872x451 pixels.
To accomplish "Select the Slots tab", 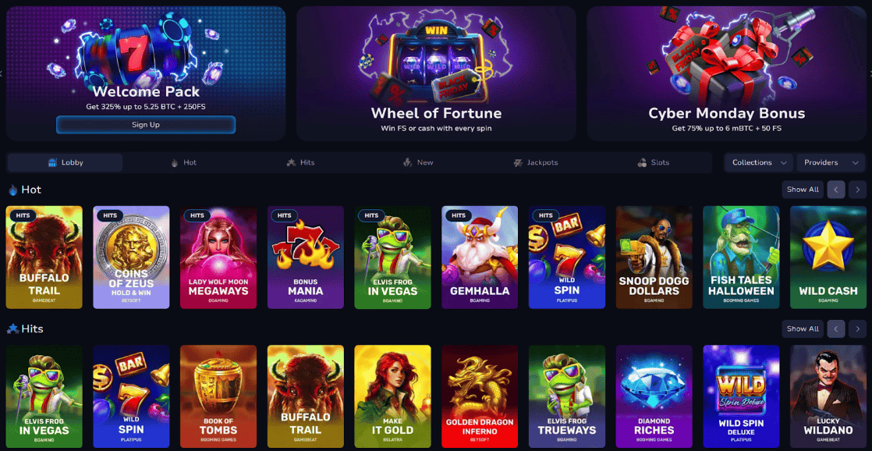I will (653, 163).
